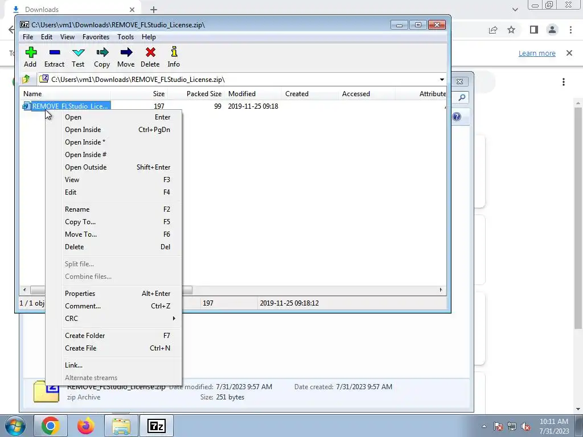Click the Chrome share page icon

pyautogui.click(x=493, y=30)
